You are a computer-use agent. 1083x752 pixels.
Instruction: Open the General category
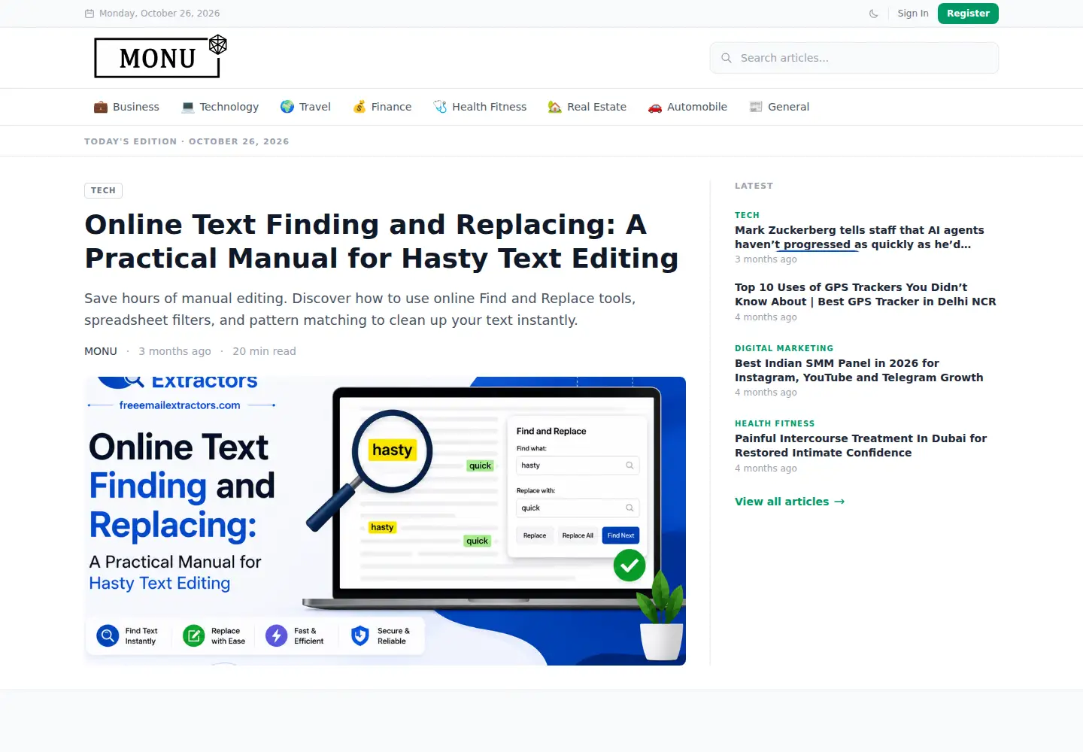point(779,107)
